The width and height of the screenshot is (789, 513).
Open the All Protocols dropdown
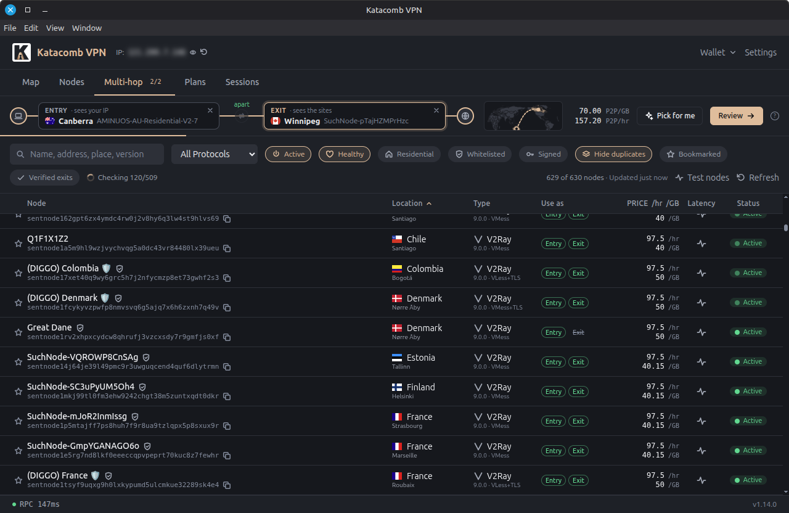(215, 154)
